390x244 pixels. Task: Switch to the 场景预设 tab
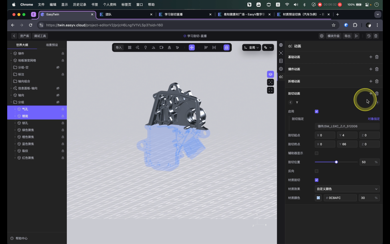coord(52,45)
